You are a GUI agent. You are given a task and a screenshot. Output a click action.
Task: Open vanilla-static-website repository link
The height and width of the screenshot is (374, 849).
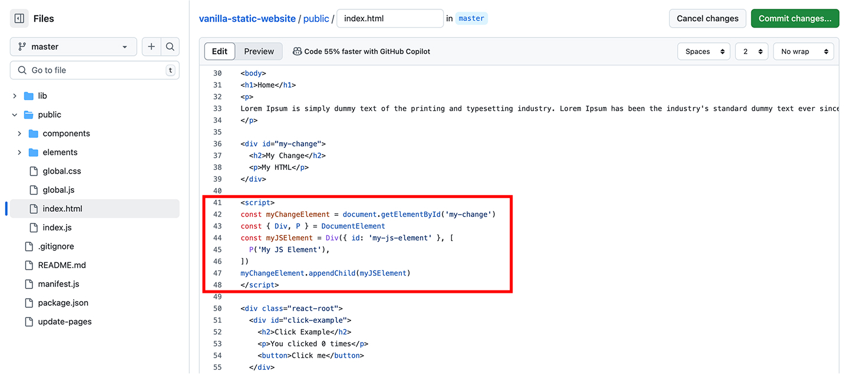(247, 18)
